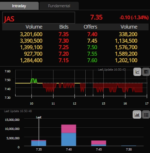
Task: Select bar chart view for volume by price
Action: 137,115
